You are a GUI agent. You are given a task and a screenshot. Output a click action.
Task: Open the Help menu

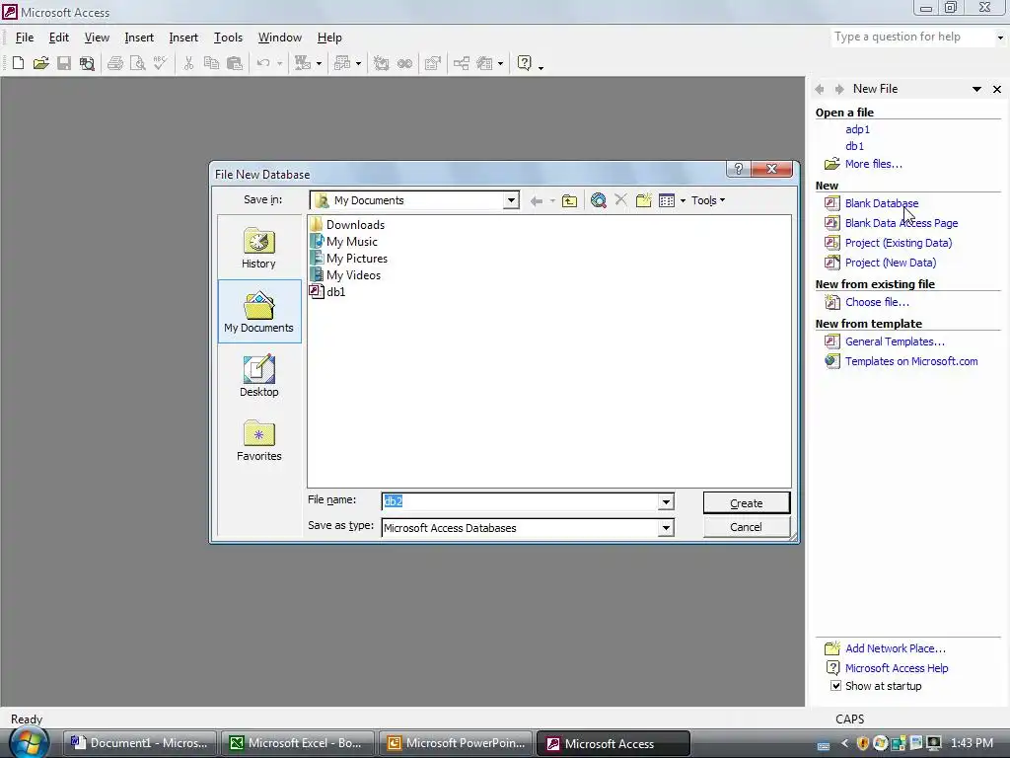click(329, 38)
